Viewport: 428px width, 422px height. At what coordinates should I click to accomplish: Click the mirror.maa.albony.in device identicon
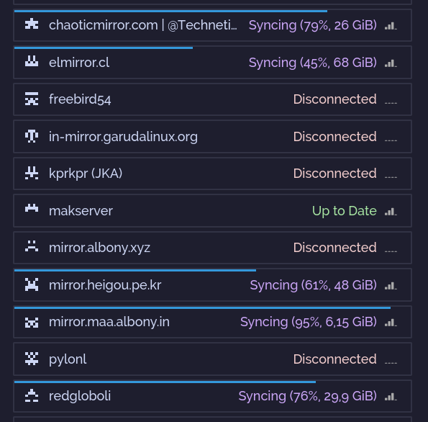(x=32, y=323)
